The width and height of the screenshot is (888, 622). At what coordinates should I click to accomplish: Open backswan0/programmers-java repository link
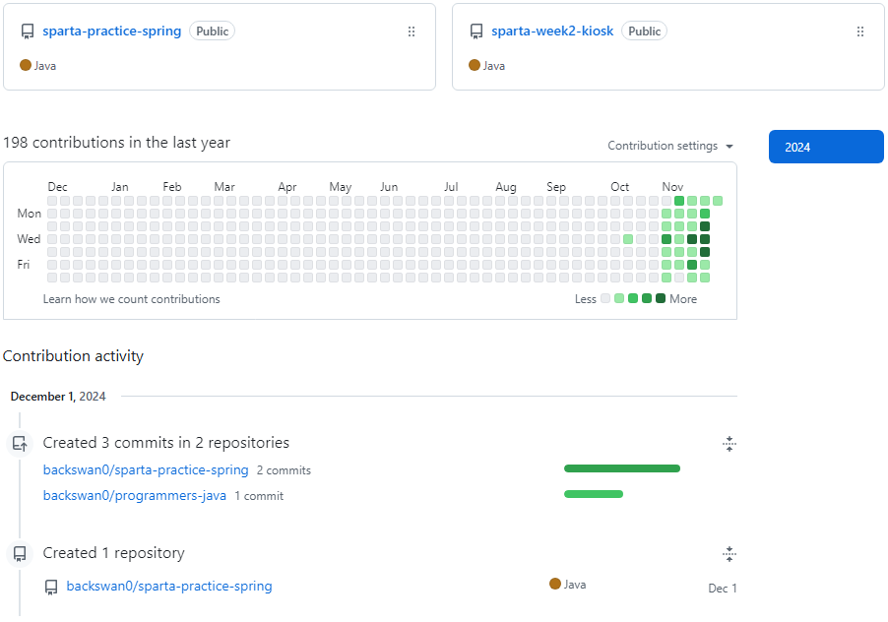point(134,495)
